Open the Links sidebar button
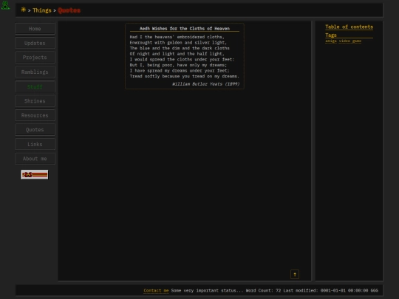 click(x=35, y=144)
